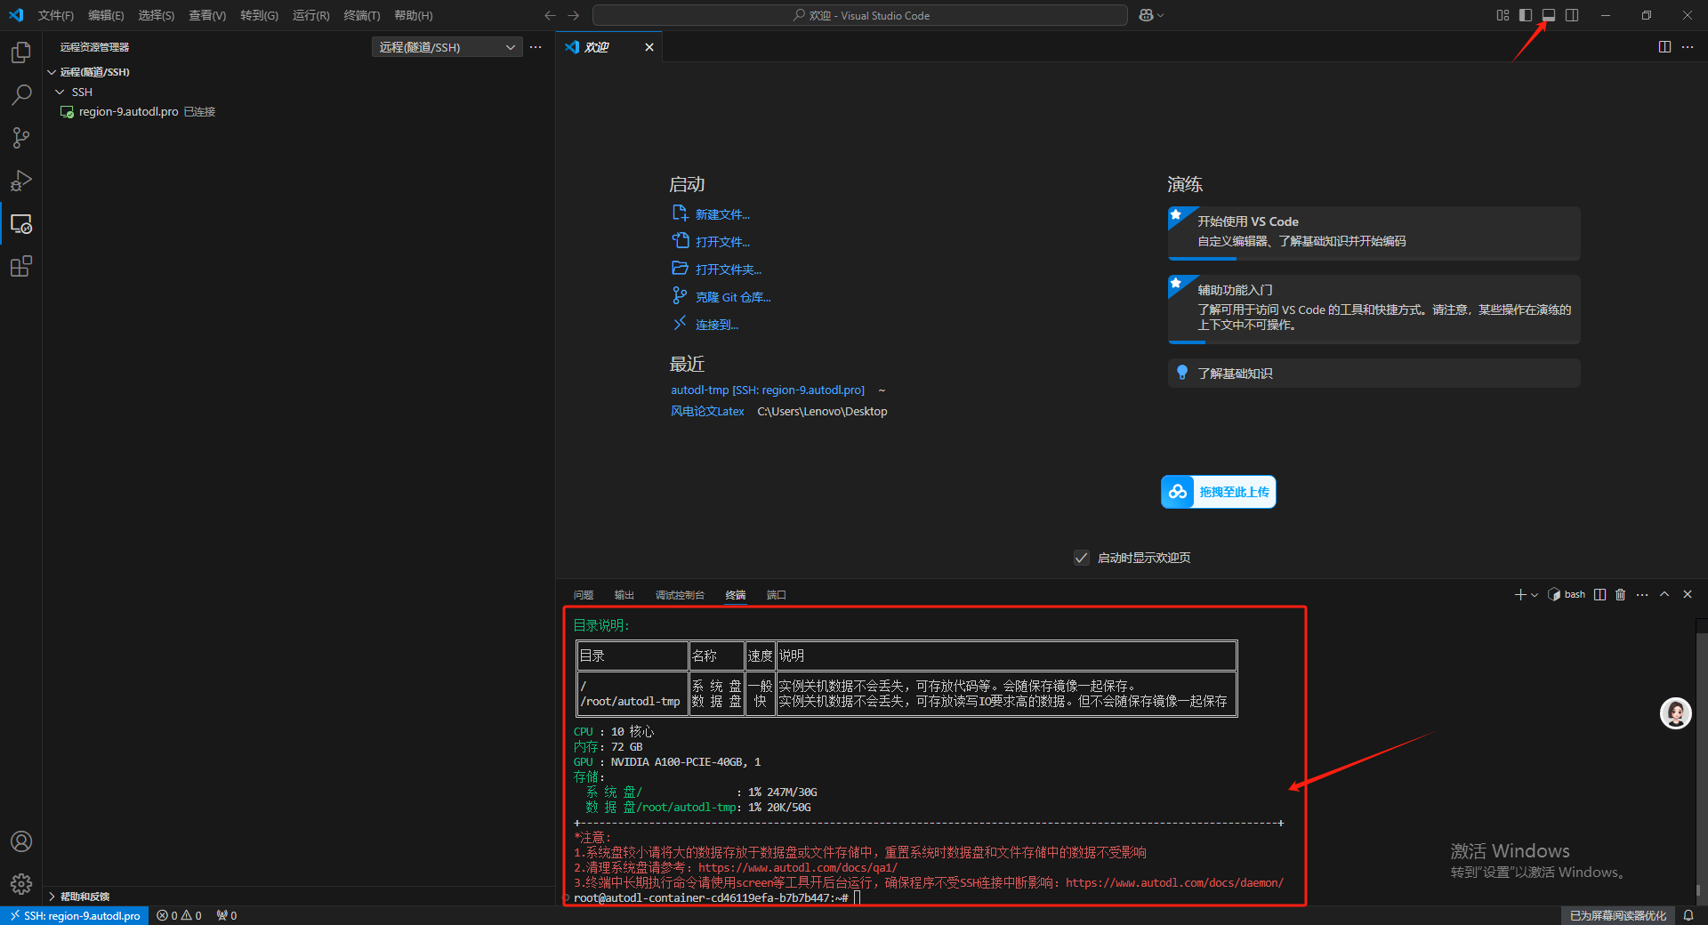Open the 远程(隧道/SSH) dropdown
The image size is (1708, 925).
447,47
